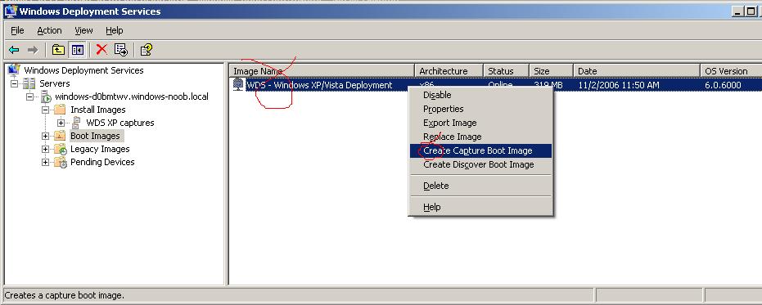This screenshot has width=762, height=305.
Task: Click the Boot Images folder icon
Action: (x=60, y=136)
